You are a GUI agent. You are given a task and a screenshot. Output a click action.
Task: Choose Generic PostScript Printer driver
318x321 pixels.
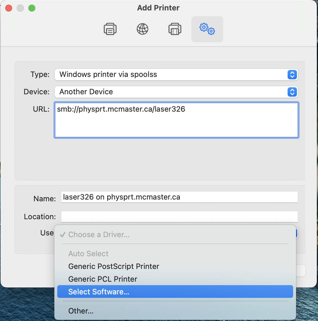click(114, 266)
